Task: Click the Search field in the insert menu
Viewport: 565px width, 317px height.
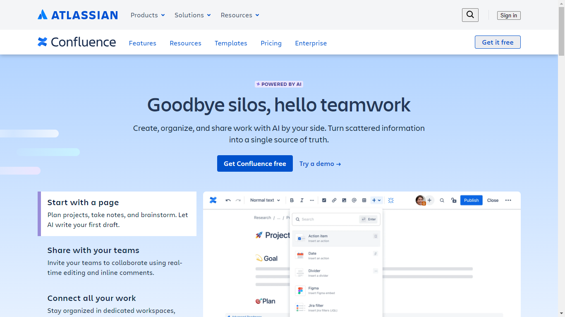Action: 327,219
